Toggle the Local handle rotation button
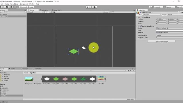Viewport: 183px width, 103px height. point(30,7)
